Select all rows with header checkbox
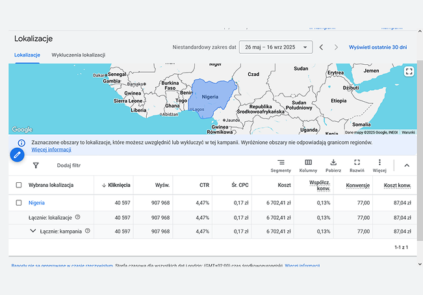423x295 pixels. pyautogui.click(x=18, y=185)
